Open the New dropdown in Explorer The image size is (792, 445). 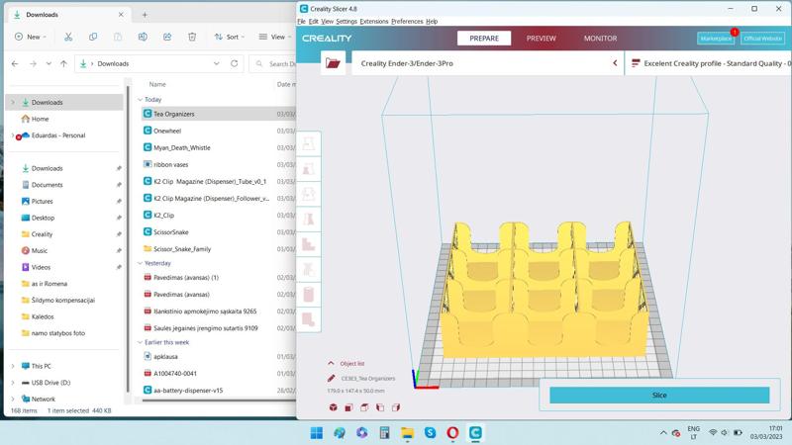click(31, 37)
